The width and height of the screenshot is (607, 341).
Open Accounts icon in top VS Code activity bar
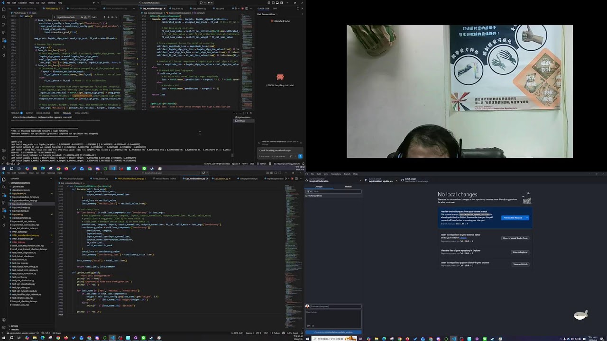coord(4,150)
